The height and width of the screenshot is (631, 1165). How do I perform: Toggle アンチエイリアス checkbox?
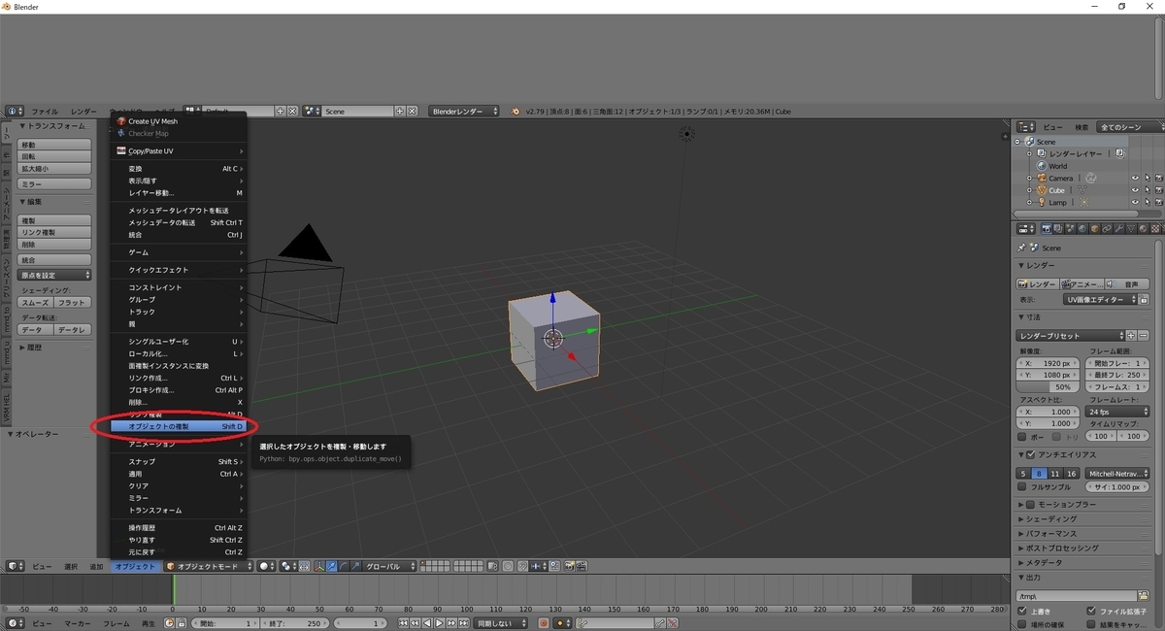pyautogui.click(x=1031, y=454)
